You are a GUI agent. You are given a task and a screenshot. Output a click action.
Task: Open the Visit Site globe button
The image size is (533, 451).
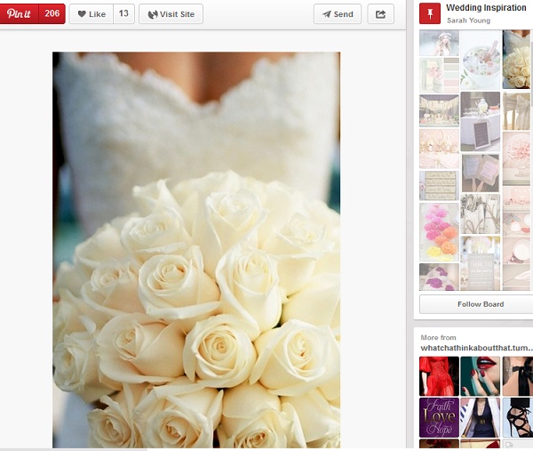[x=171, y=14]
